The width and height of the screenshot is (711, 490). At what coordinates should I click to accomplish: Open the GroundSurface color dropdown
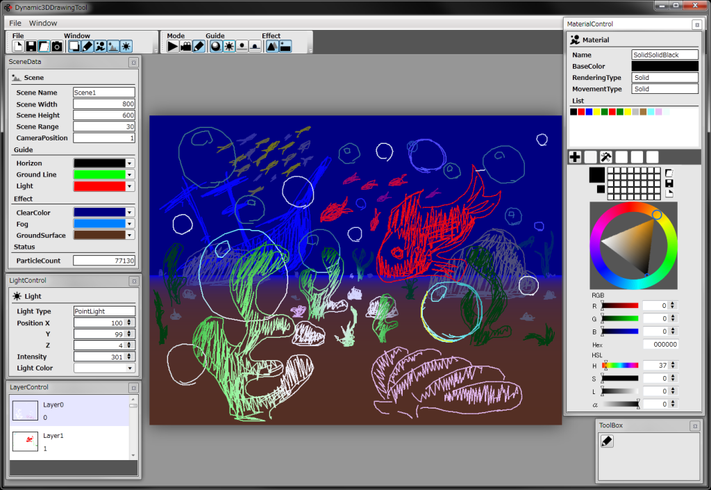pyautogui.click(x=130, y=235)
